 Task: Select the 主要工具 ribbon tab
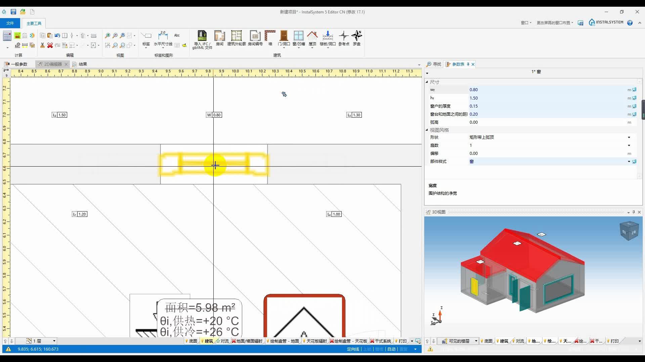pos(34,23)
